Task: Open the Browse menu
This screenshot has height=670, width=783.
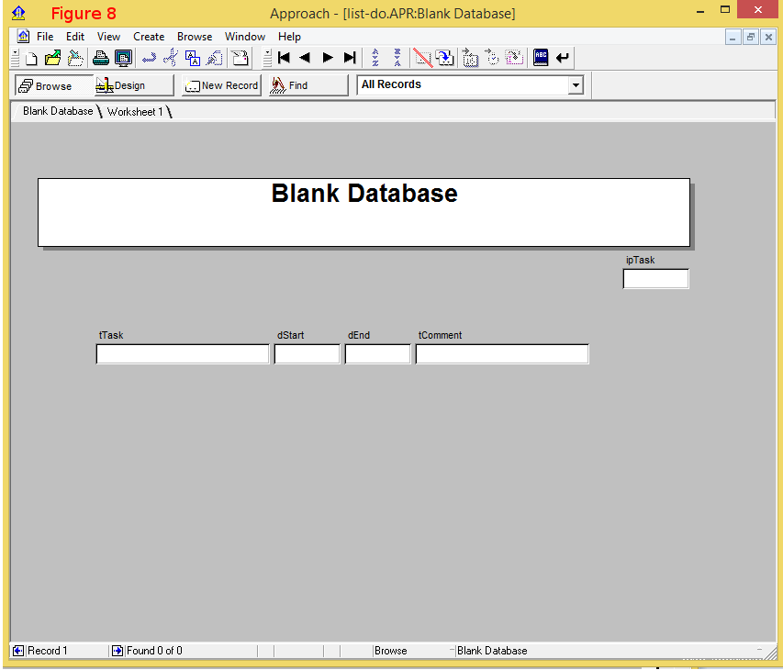Action: click(x=194, y=37)
